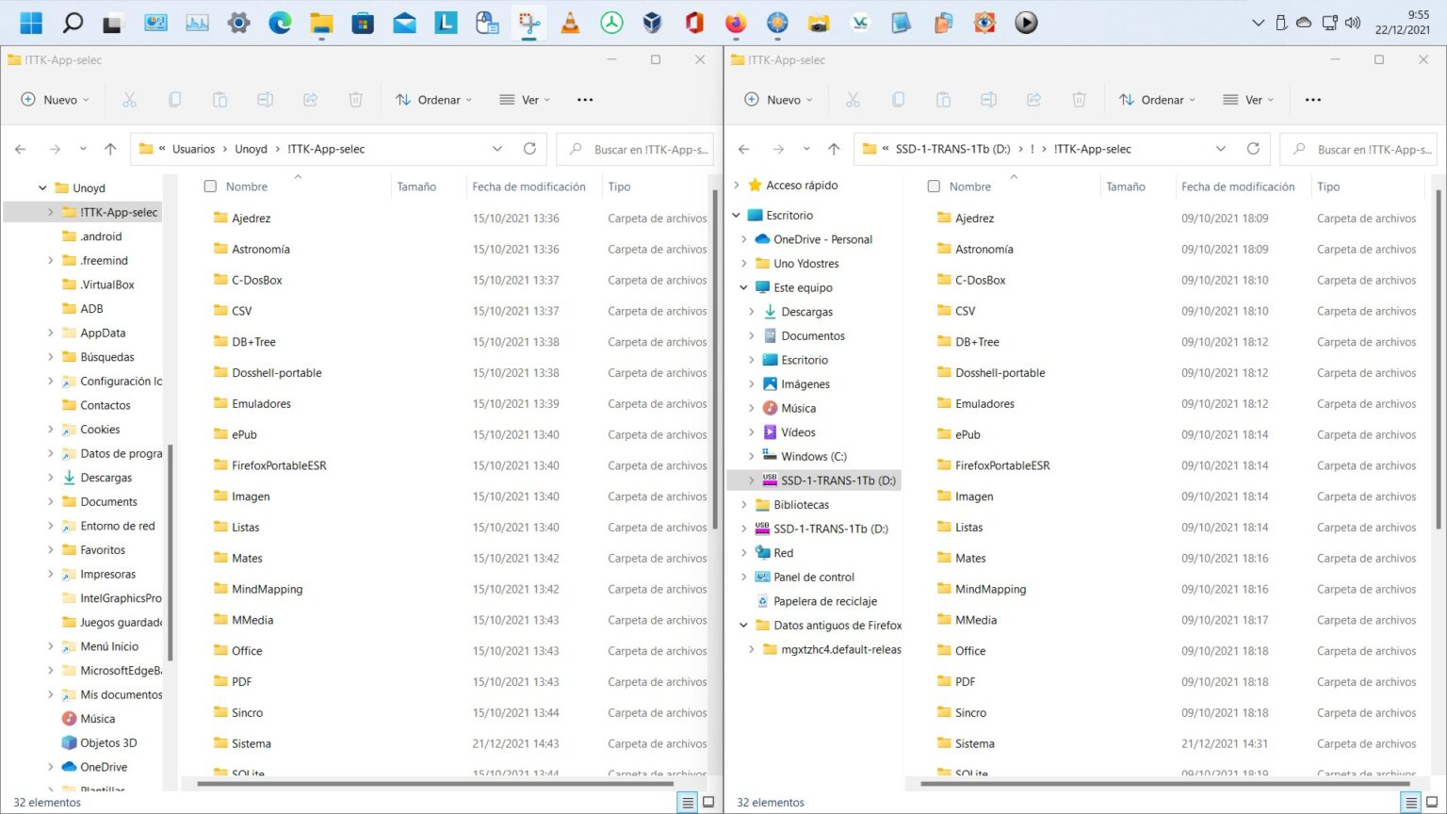Click the refresh button in the left address bar
This screenshot has width=1447, height=814.
tap(529, 148)
